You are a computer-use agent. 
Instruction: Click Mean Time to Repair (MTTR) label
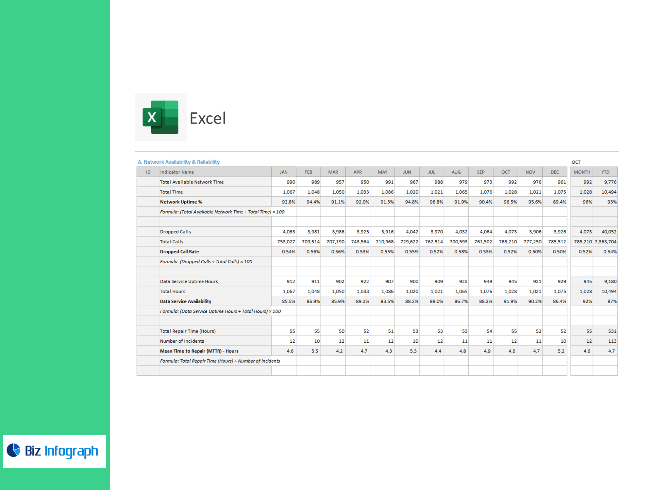(x=199, y=351)
